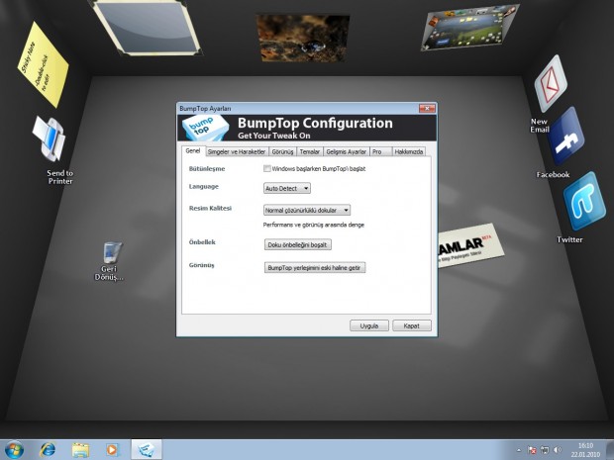Enable Windows başlarken BumpTop'ı başlat checkbox
Viewport: 614px width, 460px height.
pyautogui.click(x=267, y=168)
